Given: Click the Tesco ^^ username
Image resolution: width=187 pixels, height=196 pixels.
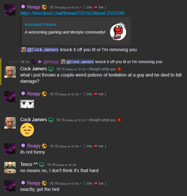Looking at the screenshot, I should point(29,164).
